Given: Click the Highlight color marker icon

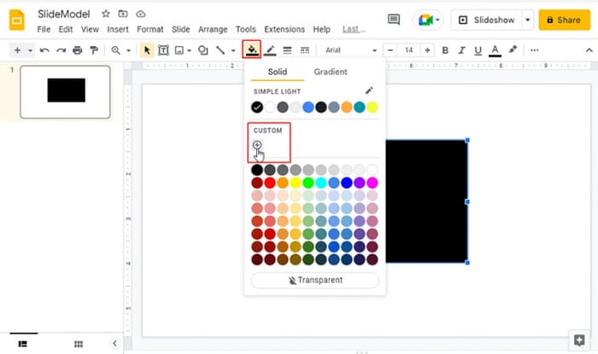Looking at the screenshot, I should click(513, 49).
